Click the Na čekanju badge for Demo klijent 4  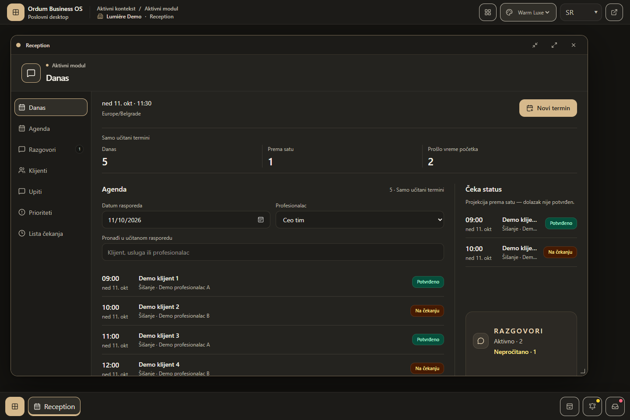(x=427, y=368)
